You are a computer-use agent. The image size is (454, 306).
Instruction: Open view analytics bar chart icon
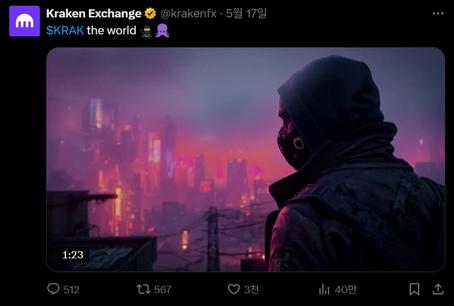pyautogui.click(x=324, y=289)
